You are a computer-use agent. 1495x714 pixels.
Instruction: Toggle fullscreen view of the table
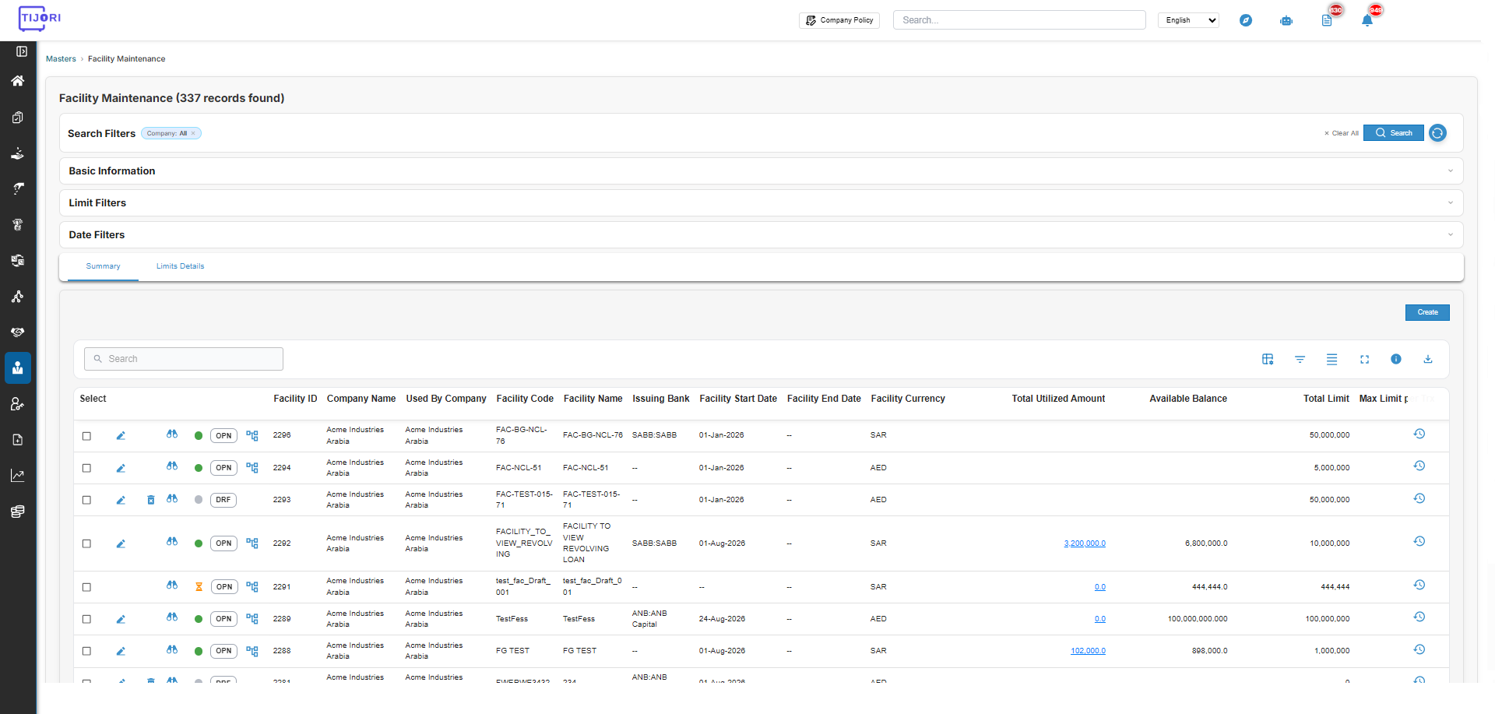click(x=1364, y=359)
